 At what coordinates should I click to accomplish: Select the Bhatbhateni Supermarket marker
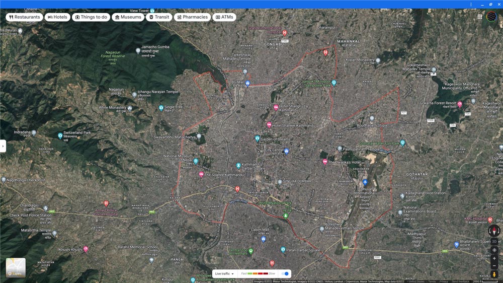pyautogui.click(x=457, y=244)
